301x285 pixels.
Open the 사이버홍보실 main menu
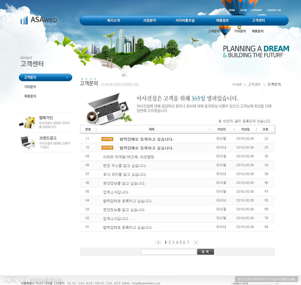(x=185, y=20)
